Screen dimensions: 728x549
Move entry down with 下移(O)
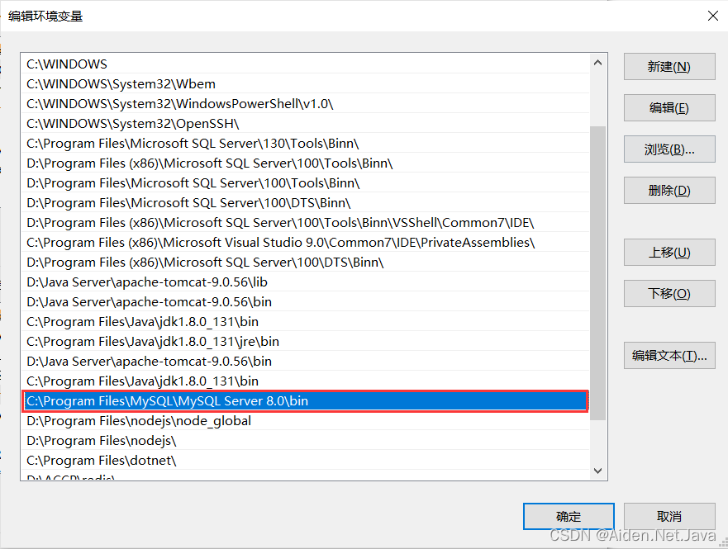(x=669, y=294)
